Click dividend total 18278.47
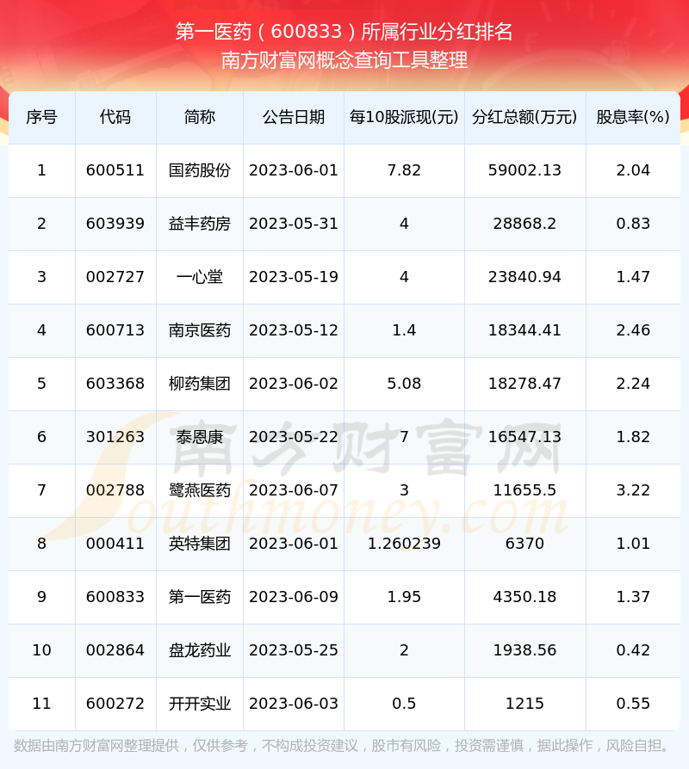This screenshot has height=769, width=689. [525, 384]
